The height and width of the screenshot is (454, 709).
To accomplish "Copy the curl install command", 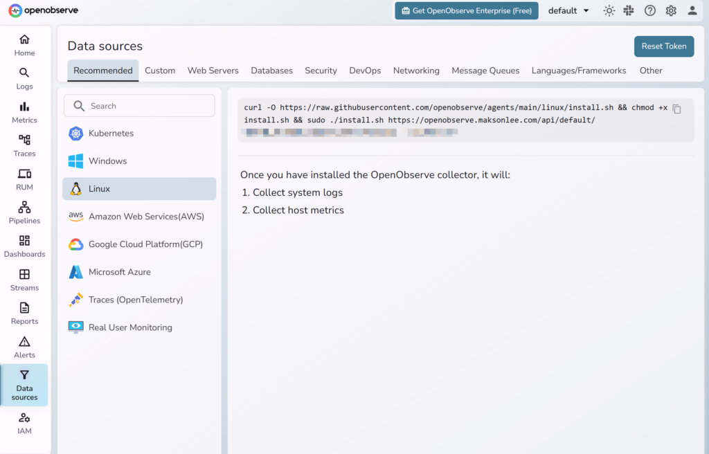I will 677,109.
